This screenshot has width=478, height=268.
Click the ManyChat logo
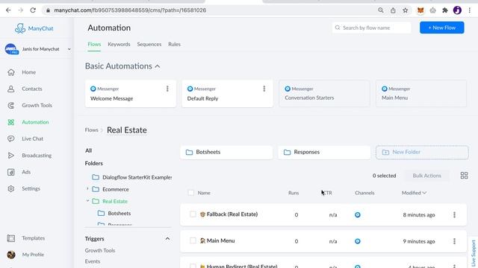point(34,28)
